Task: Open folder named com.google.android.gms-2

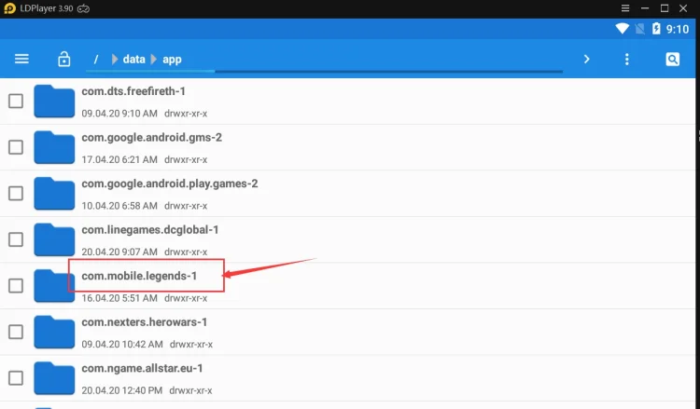Action: (152, 138)
